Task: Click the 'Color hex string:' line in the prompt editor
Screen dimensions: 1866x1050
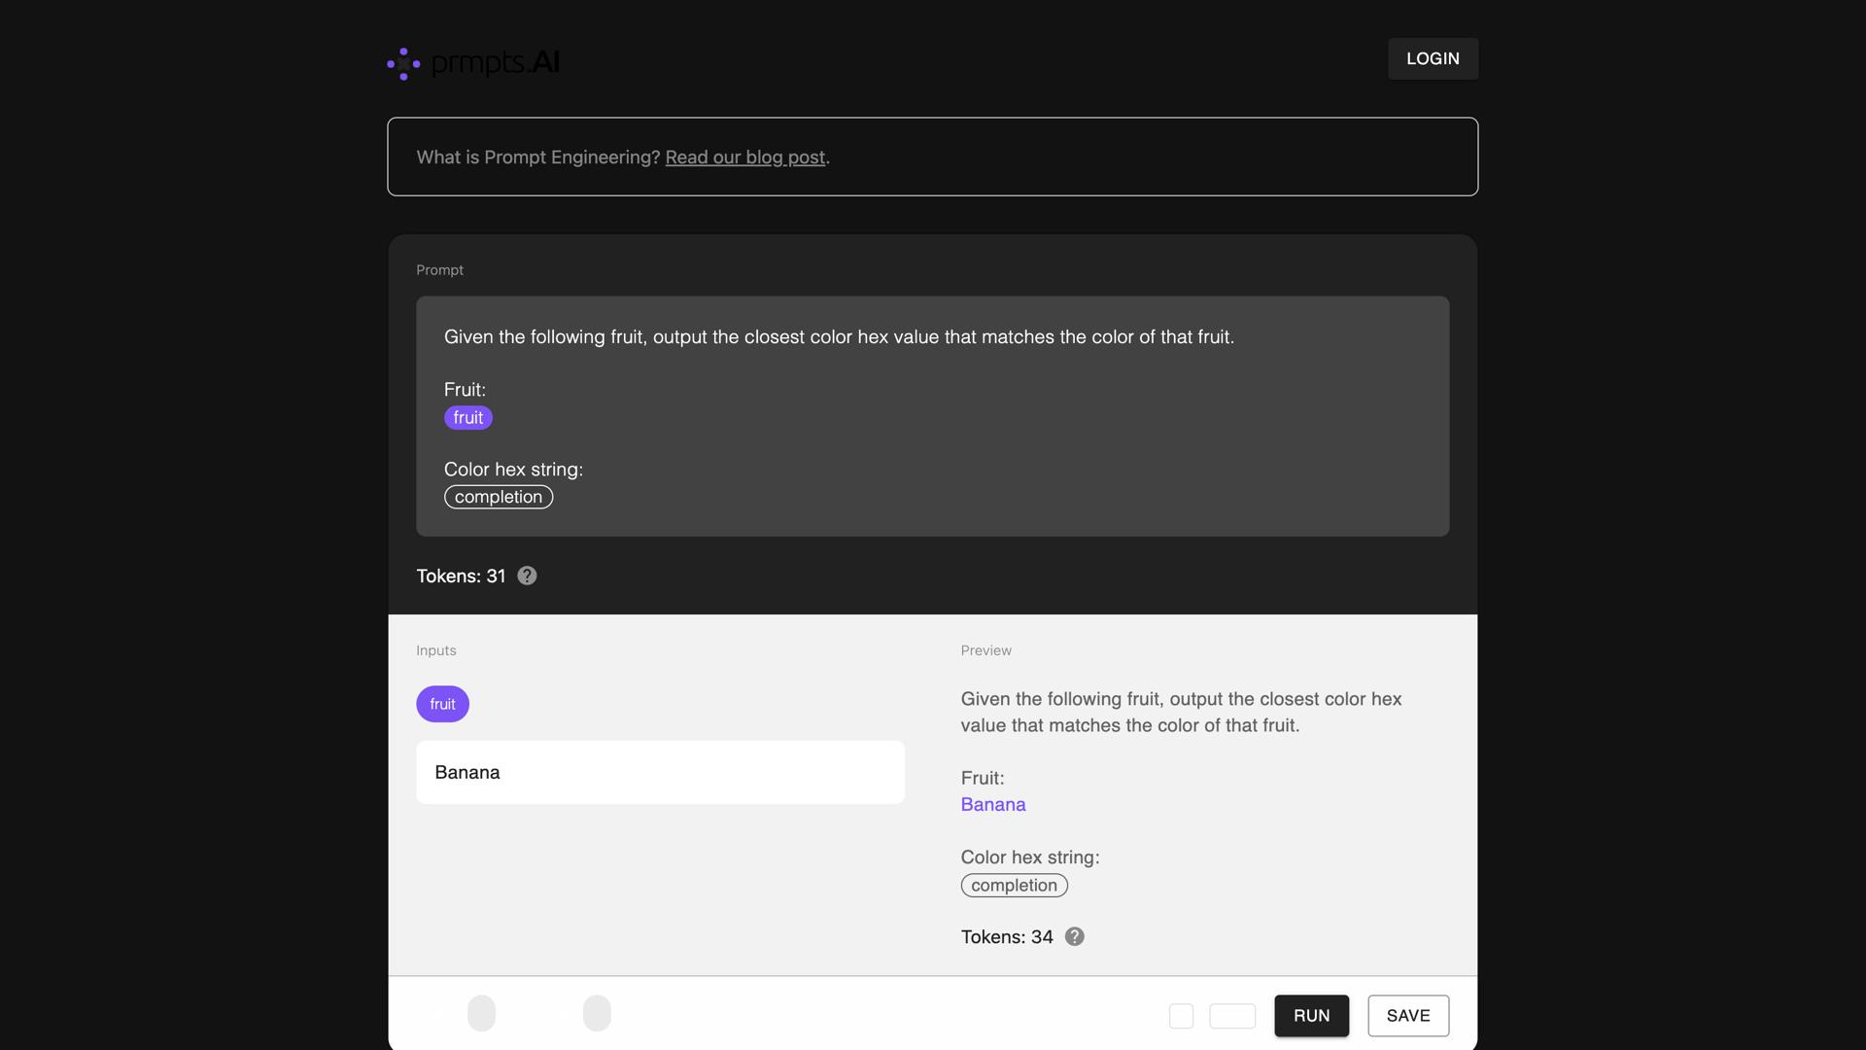Action: coord(513,470)
